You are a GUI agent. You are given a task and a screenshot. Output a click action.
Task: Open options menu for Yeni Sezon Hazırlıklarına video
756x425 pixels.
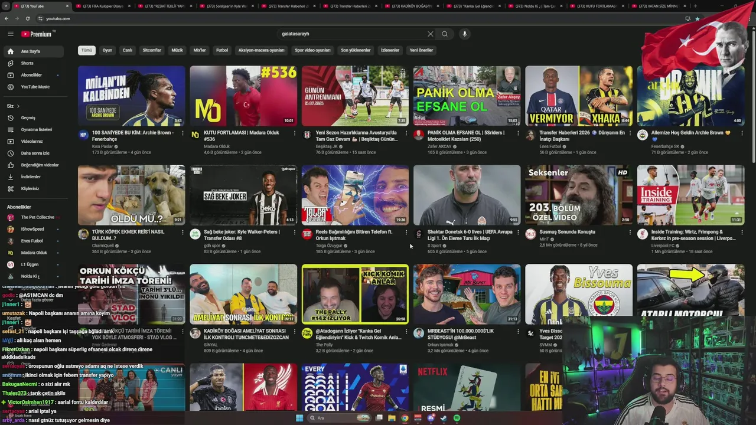pyautogui.click(x=406, y=133)
